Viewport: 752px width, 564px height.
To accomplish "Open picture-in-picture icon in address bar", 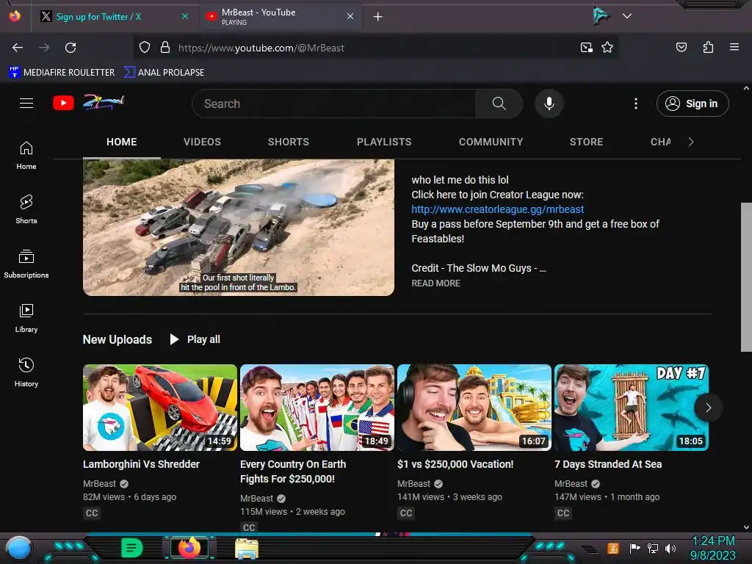I will [586, 48].
